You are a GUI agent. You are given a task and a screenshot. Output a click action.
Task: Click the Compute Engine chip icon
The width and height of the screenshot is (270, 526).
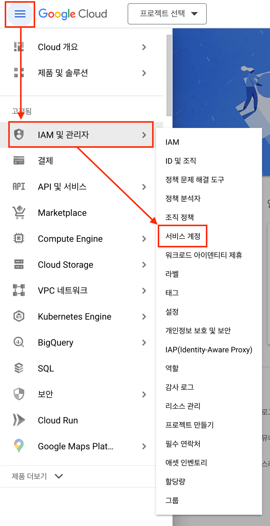[19, 238]
